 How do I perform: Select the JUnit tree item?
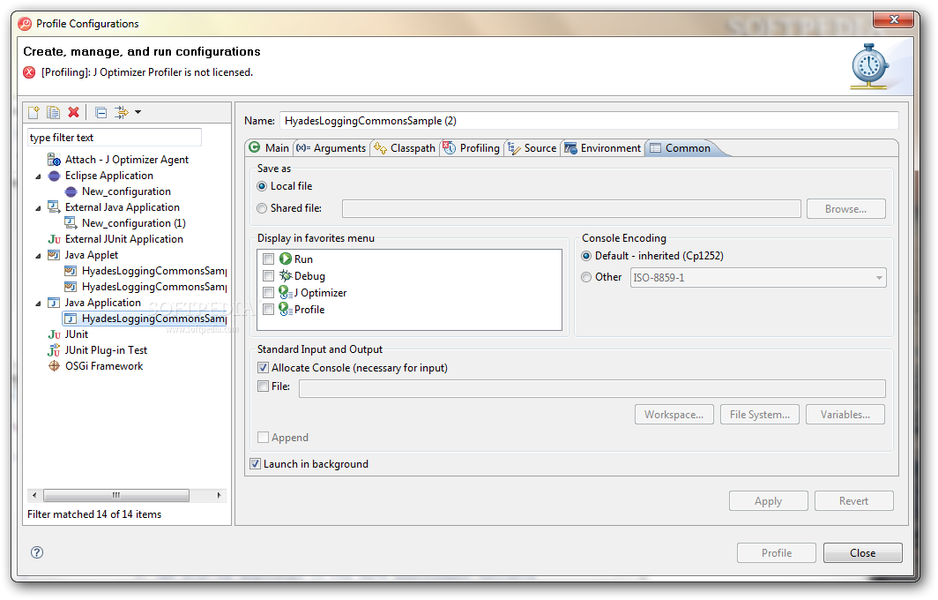pyautogui.click(x=76, y=334)
